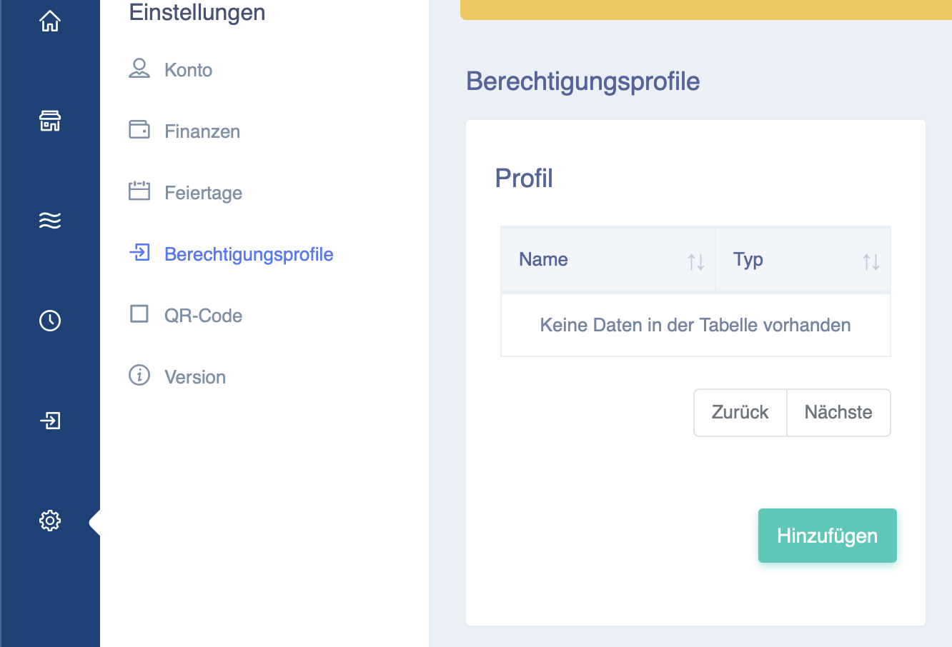
Task: Open the settings gear icon
Action: point(50,520)
